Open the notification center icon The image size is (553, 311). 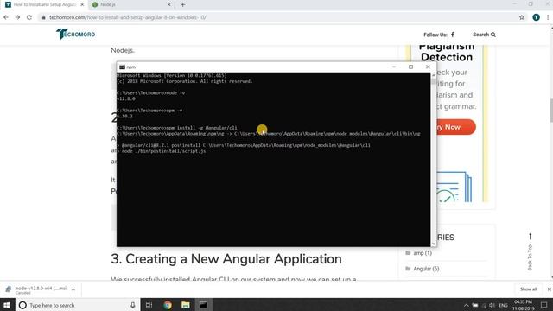[543, 305]
